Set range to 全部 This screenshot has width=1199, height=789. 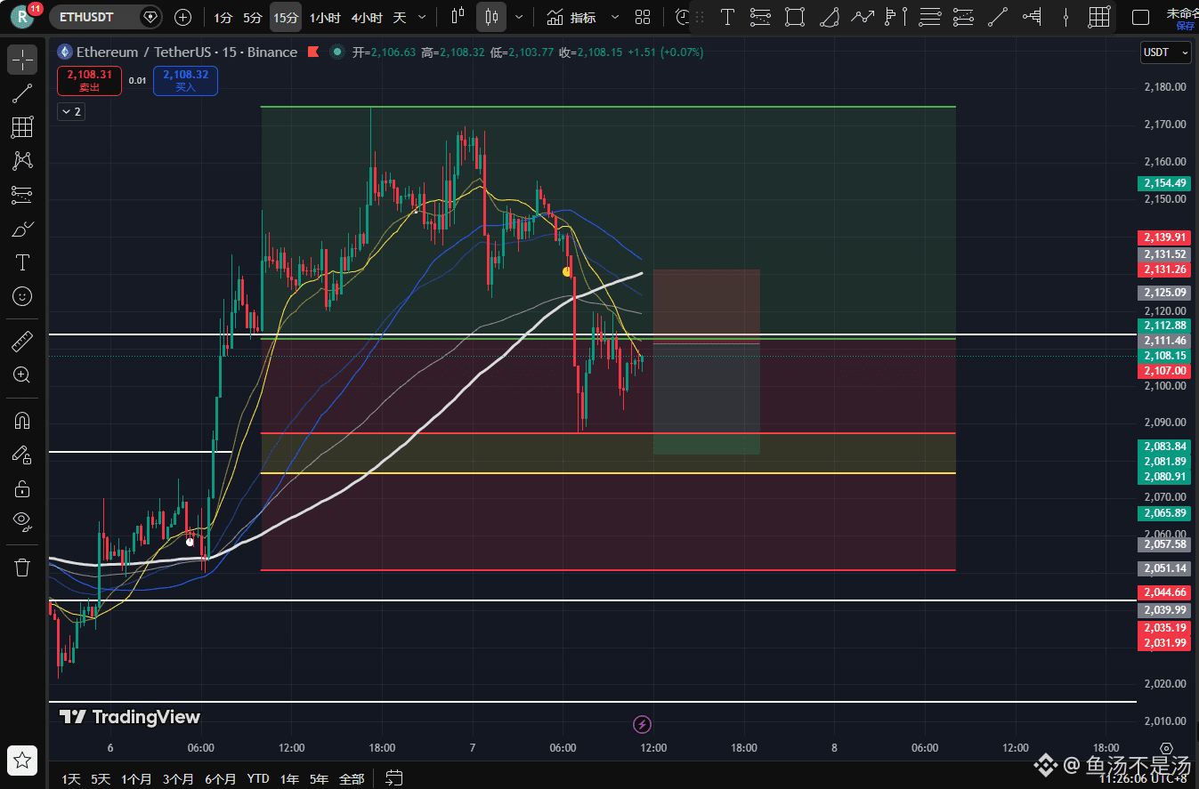[x=352, y=779]
